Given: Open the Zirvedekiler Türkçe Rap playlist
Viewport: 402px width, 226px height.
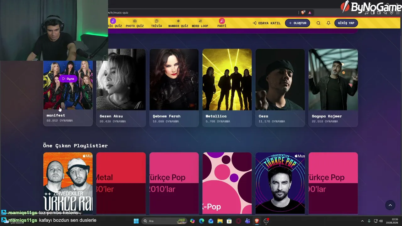Looking at the screenshot, I should click(x=68, y=183).
